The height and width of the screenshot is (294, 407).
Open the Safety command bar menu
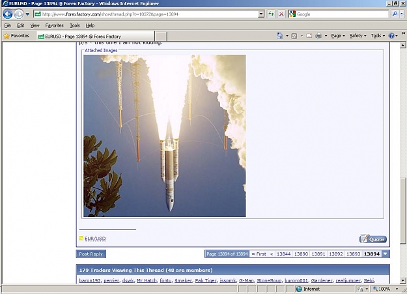point(358,36)
